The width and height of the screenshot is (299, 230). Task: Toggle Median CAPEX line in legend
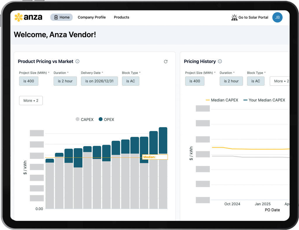(x=222, y=100)
